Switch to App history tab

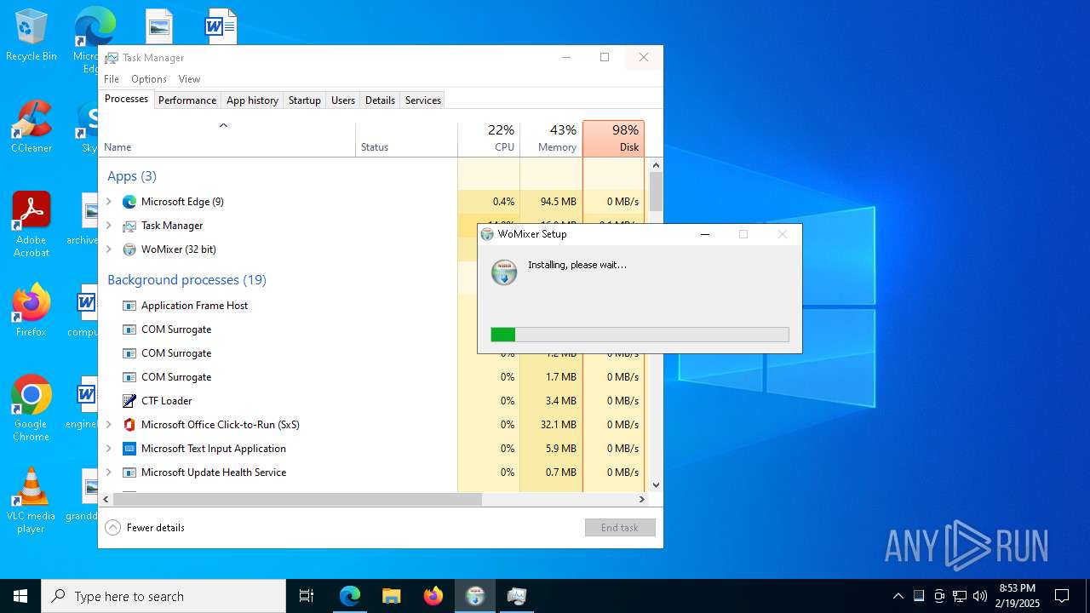click(252, 100)
